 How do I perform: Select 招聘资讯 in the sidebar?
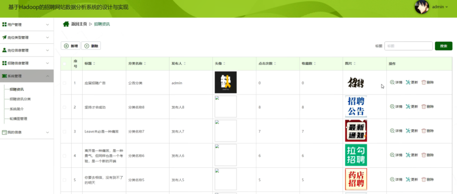(17, 89)
